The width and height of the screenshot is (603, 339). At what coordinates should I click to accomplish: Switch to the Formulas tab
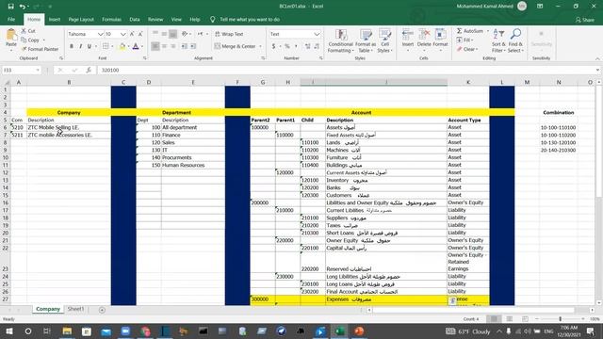point(111,19)
